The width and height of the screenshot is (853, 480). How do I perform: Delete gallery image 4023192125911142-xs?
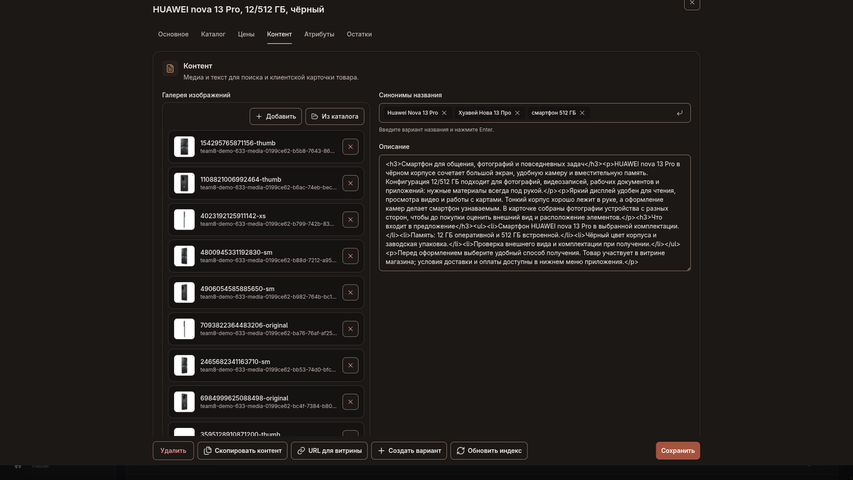tap(350, 220)
